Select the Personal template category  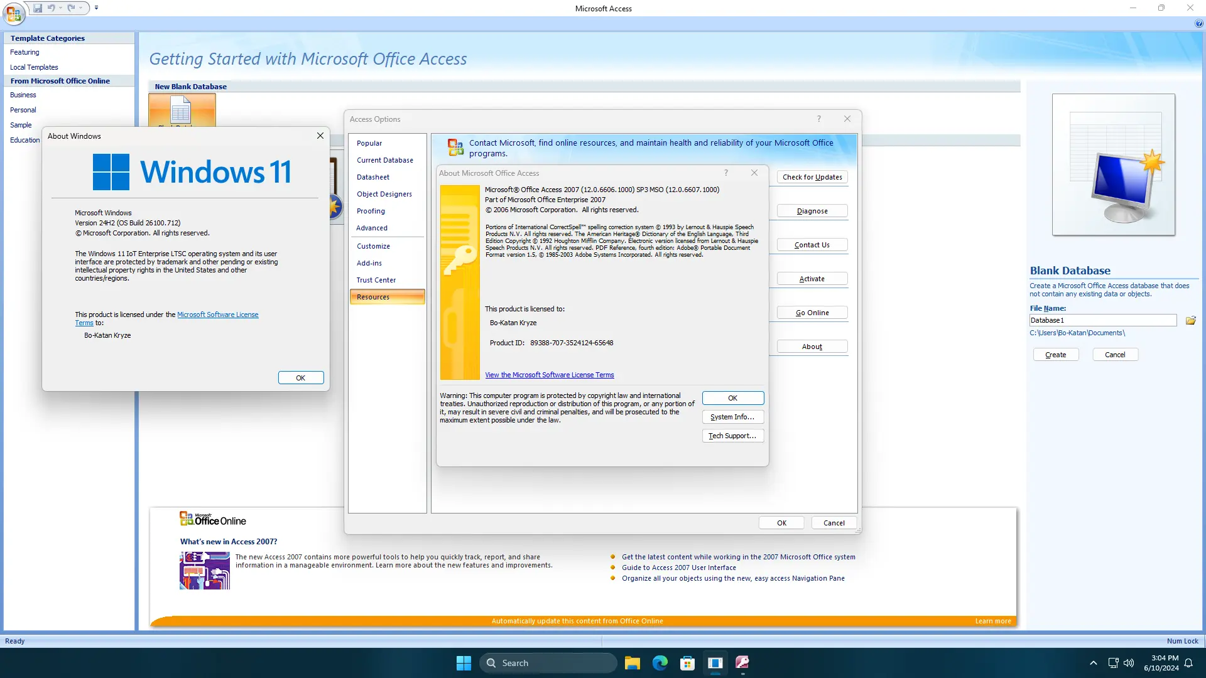pyautogui.click(x=23, y=110)
